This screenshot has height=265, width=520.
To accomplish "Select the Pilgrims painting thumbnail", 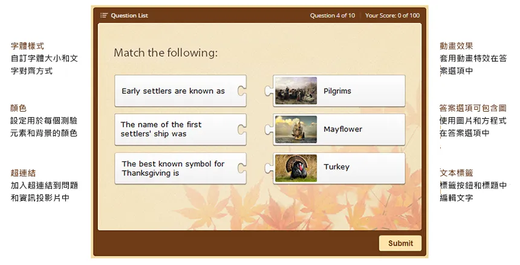I will [x=296, y=91].
